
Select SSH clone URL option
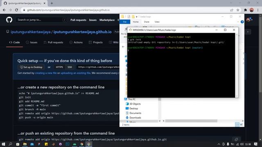pyautogui.click(x=70, y=67)
